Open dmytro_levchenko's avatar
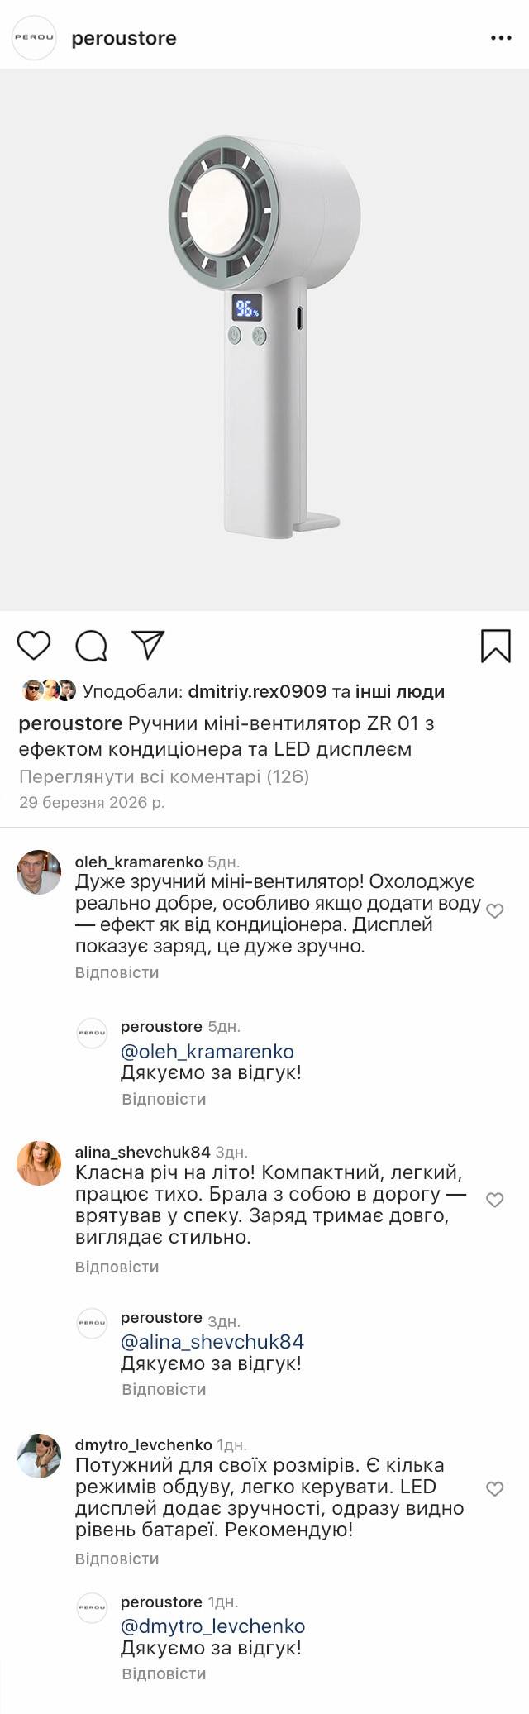This screenshot has width=529, height=1714. click(x=39, y=1455)
